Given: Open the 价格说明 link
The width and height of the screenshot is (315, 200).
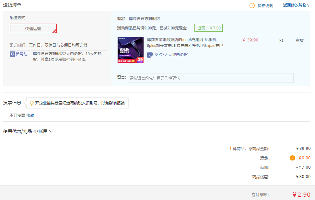Looking at the screenshot, I should pyautogui.click(x=265, y=6).
